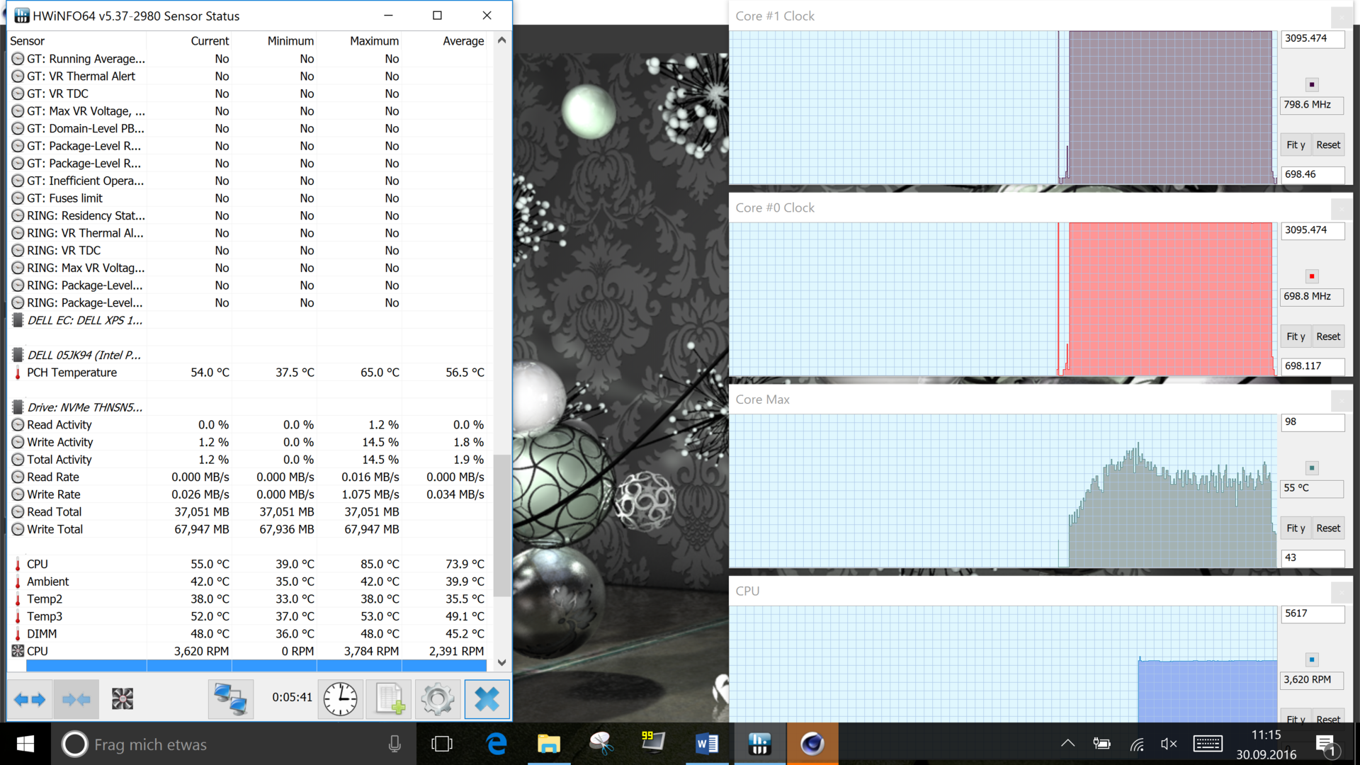The width and height of the screenshot is (1360, 765).
Task: Click the Cortana microphone icon
Action: pos(395,744)
